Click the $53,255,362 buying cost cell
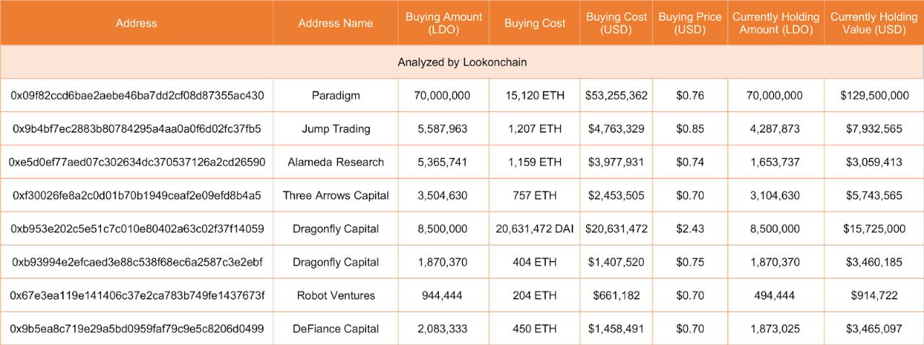 616,95
